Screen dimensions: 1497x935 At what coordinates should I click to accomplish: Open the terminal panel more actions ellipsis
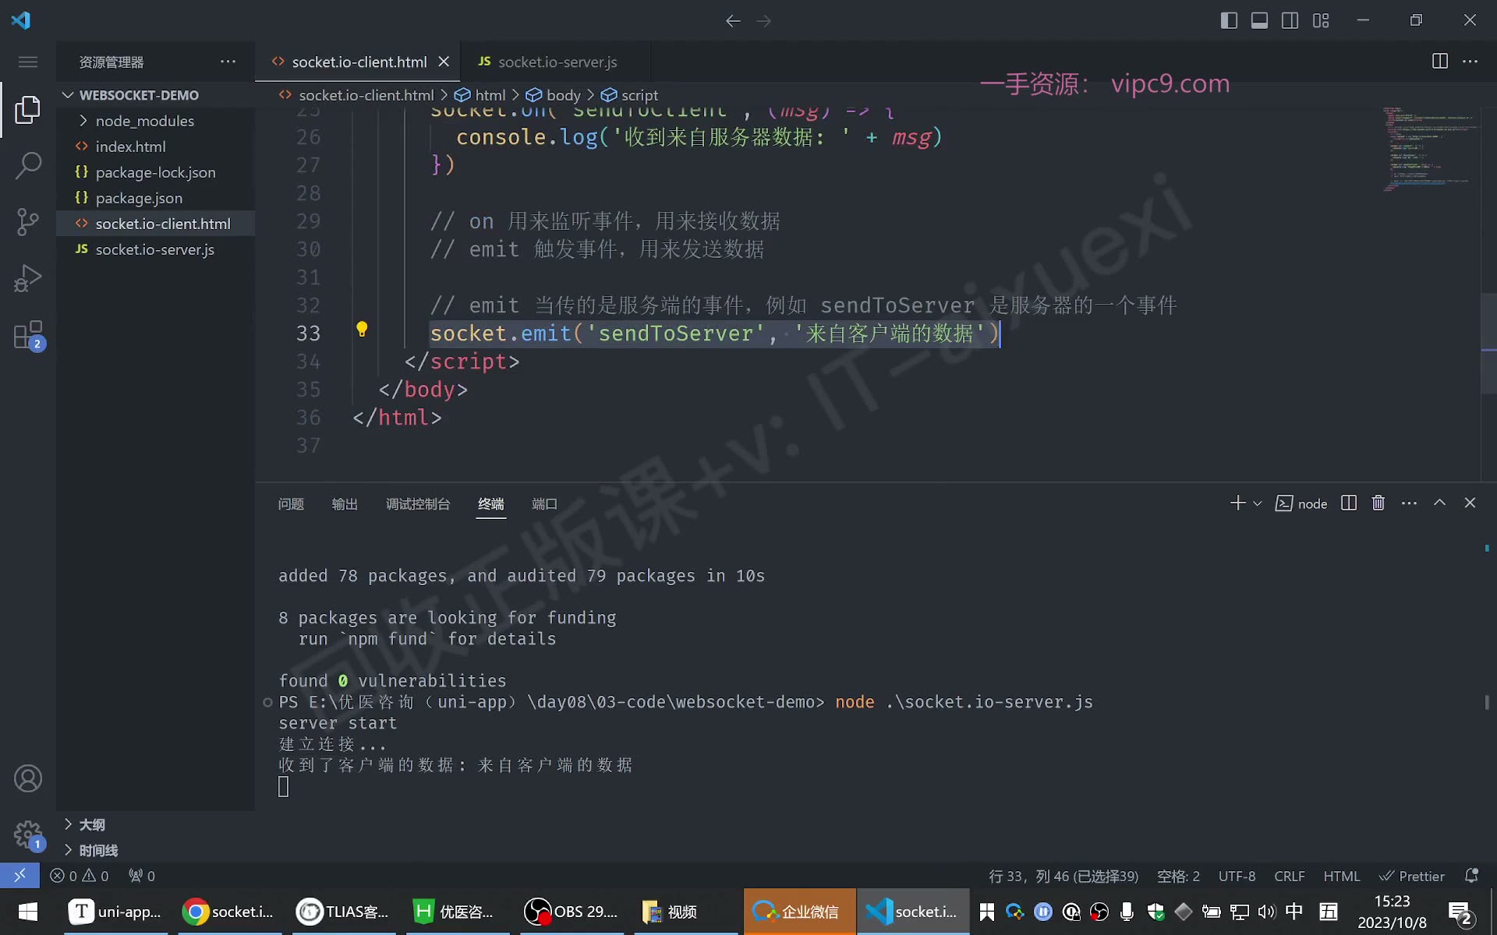tap(1409, 503)
